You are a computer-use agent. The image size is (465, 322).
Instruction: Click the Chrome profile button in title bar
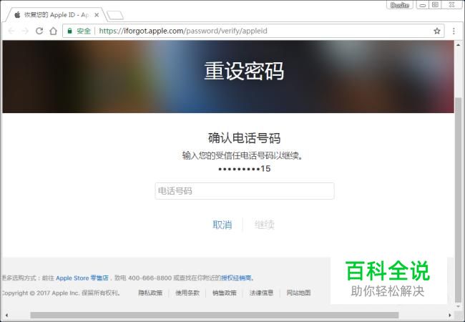click(400, 5)
